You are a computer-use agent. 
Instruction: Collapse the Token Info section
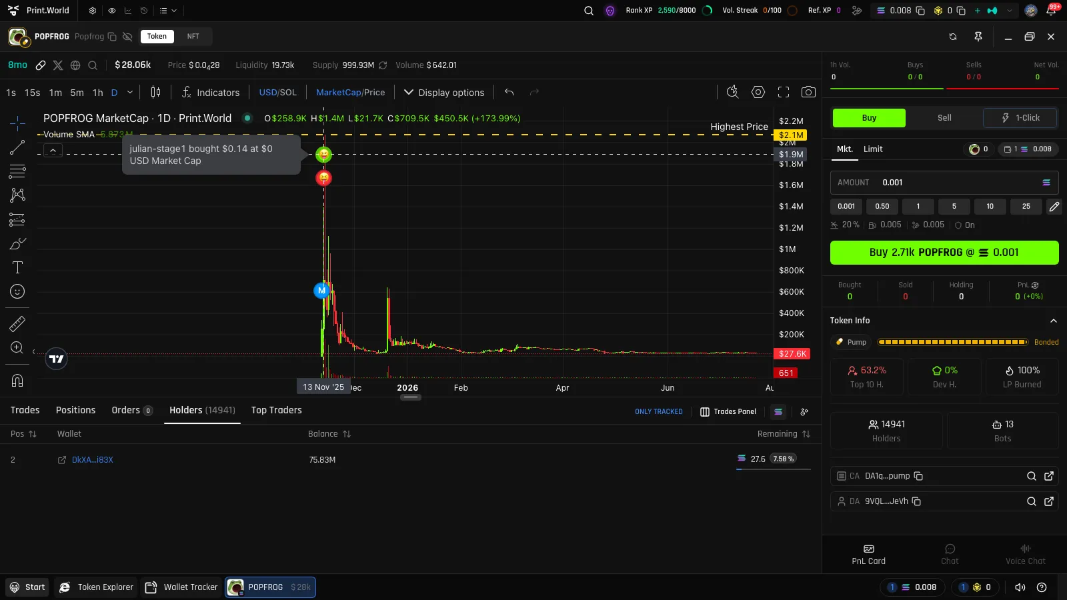click(1054, 321)
